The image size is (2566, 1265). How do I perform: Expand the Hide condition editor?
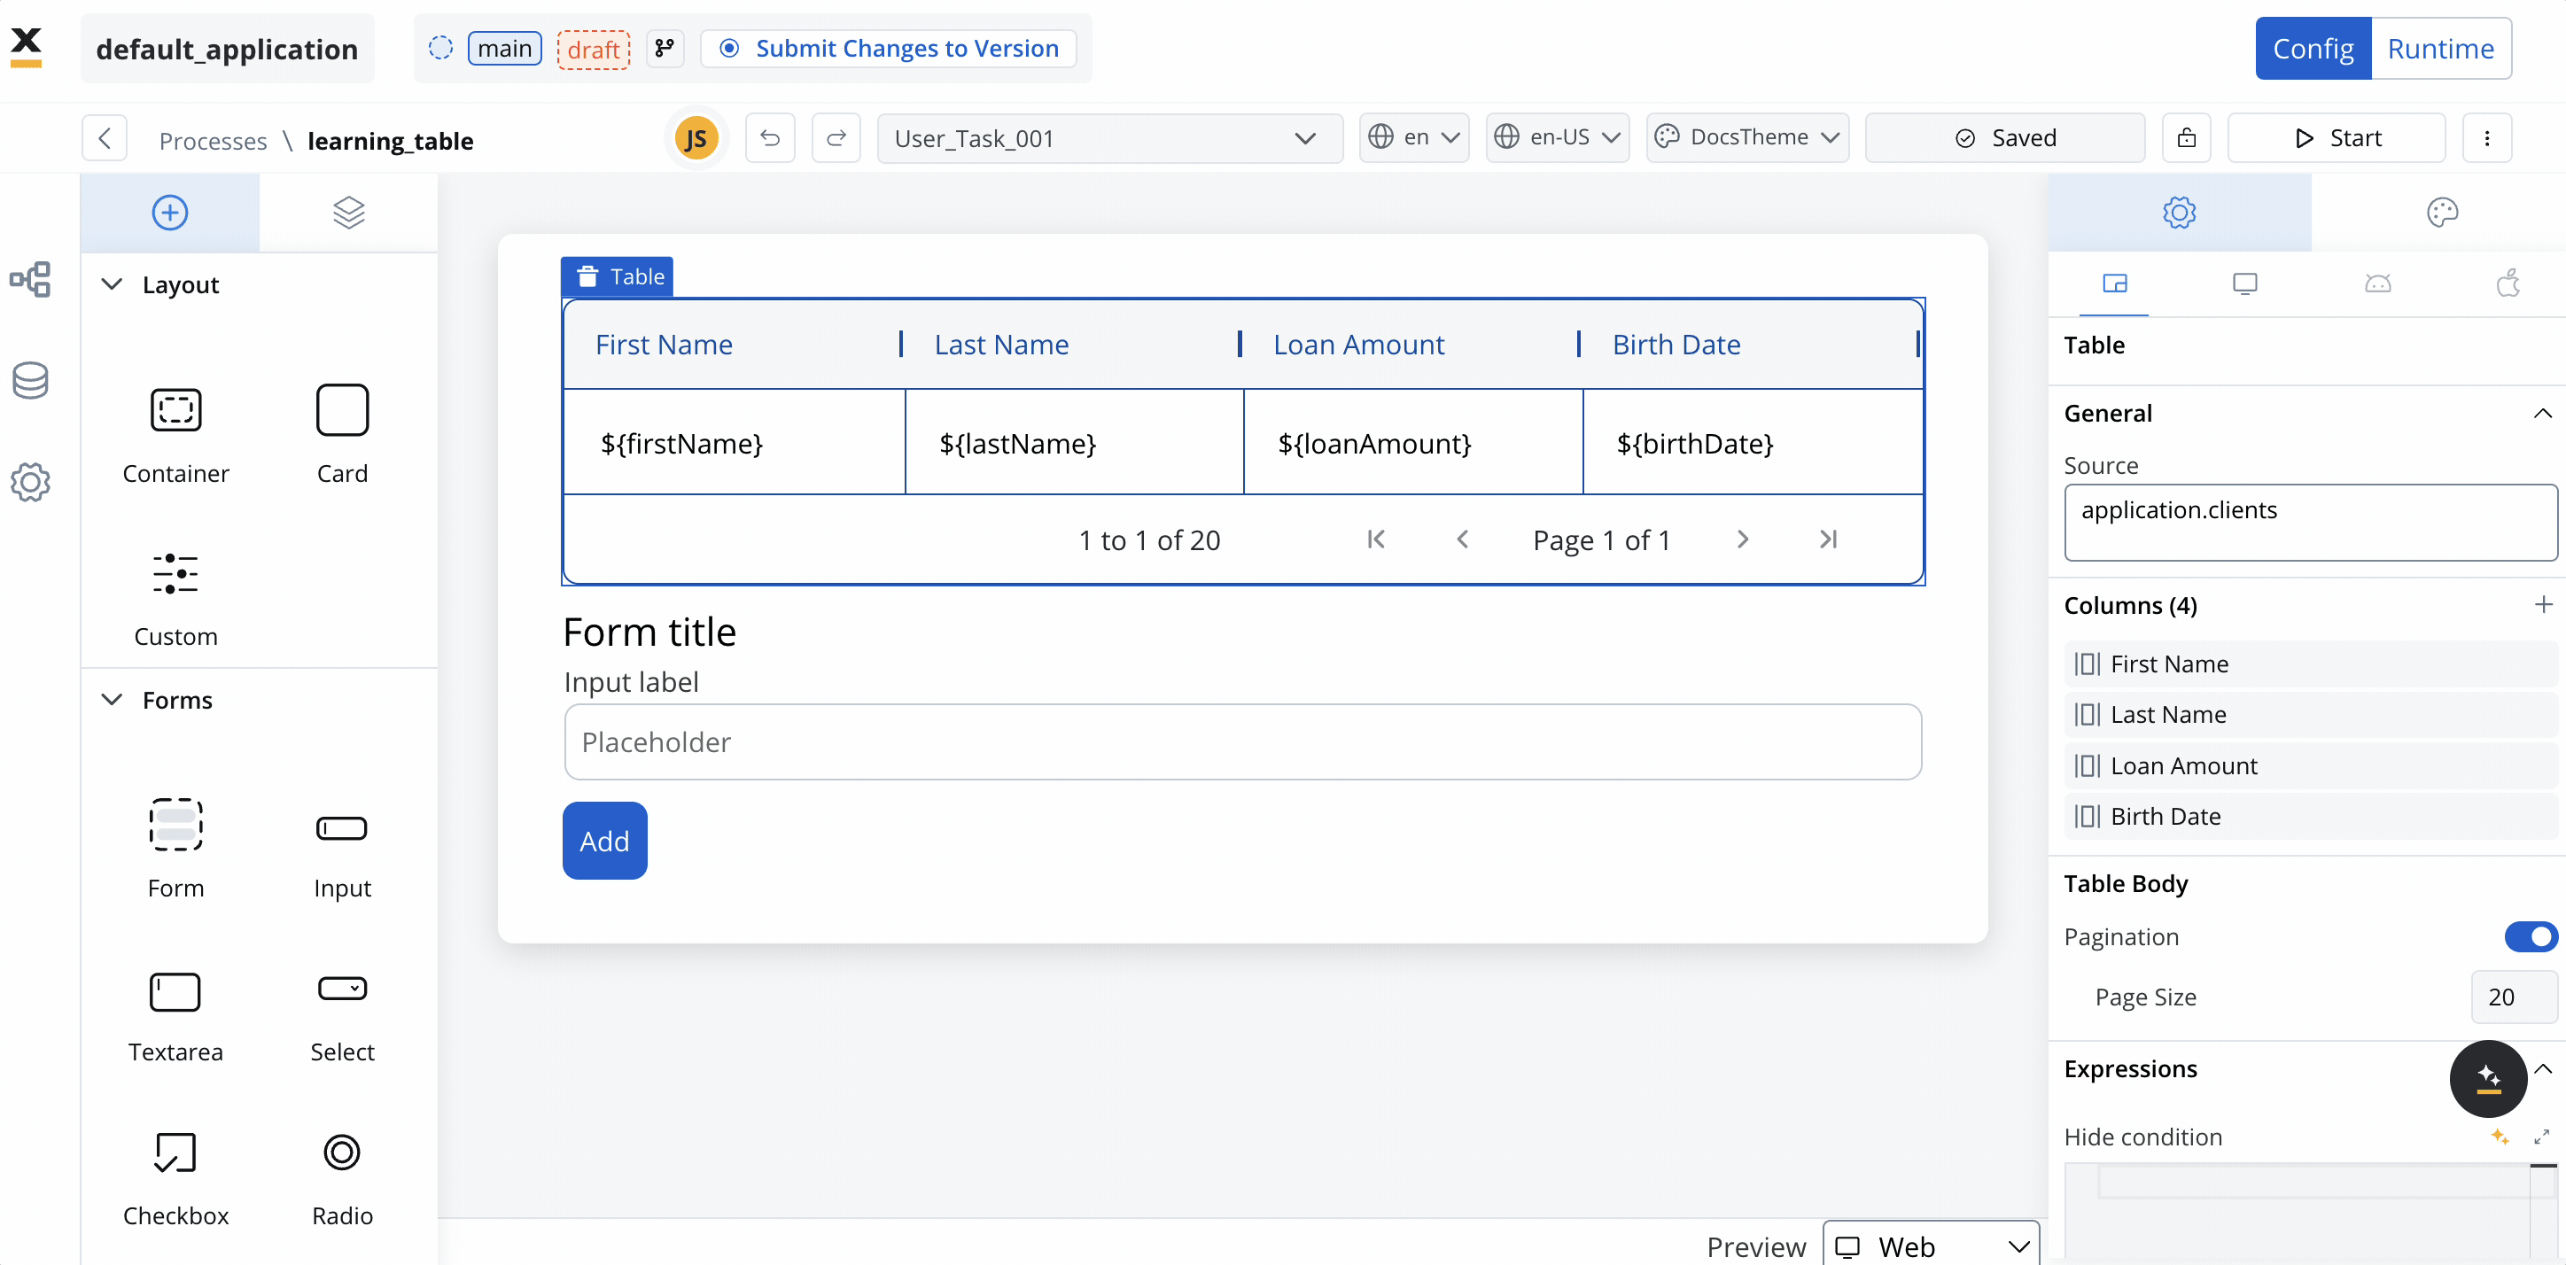pos(2542,1136)
